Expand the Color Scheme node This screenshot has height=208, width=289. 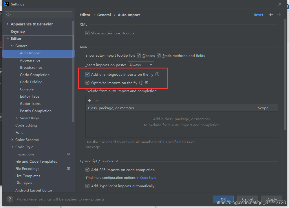click(12, 140)
